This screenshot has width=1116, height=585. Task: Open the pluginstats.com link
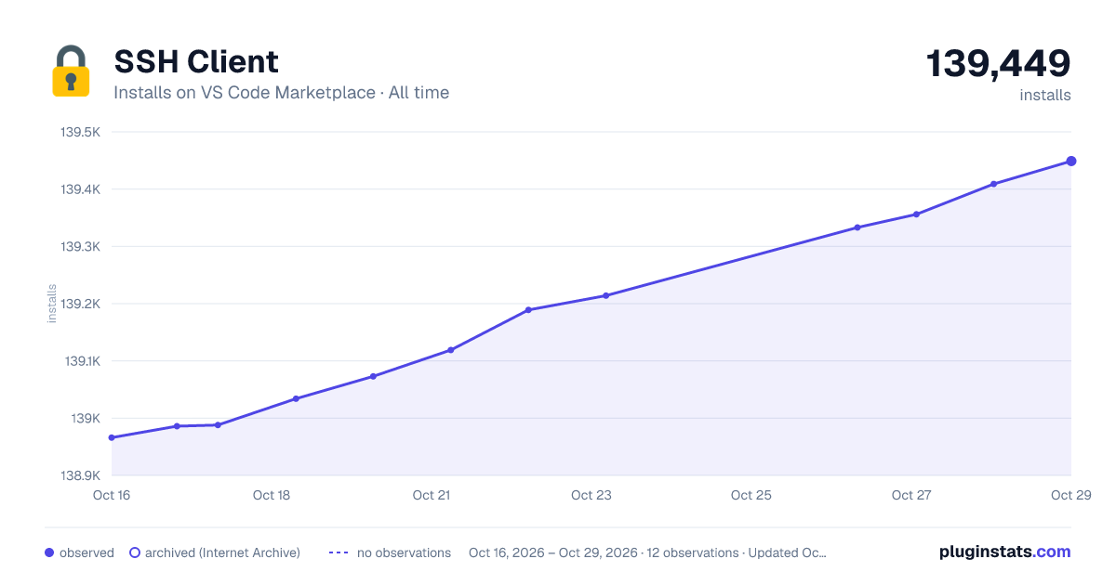pos(1005,552)
